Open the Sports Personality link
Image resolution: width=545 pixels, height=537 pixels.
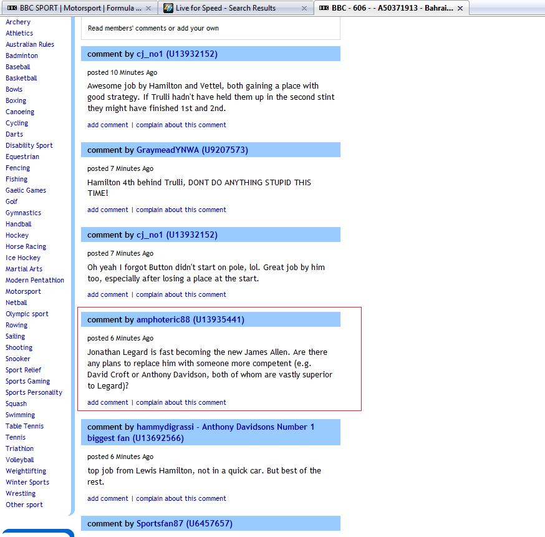pos(34,392)
